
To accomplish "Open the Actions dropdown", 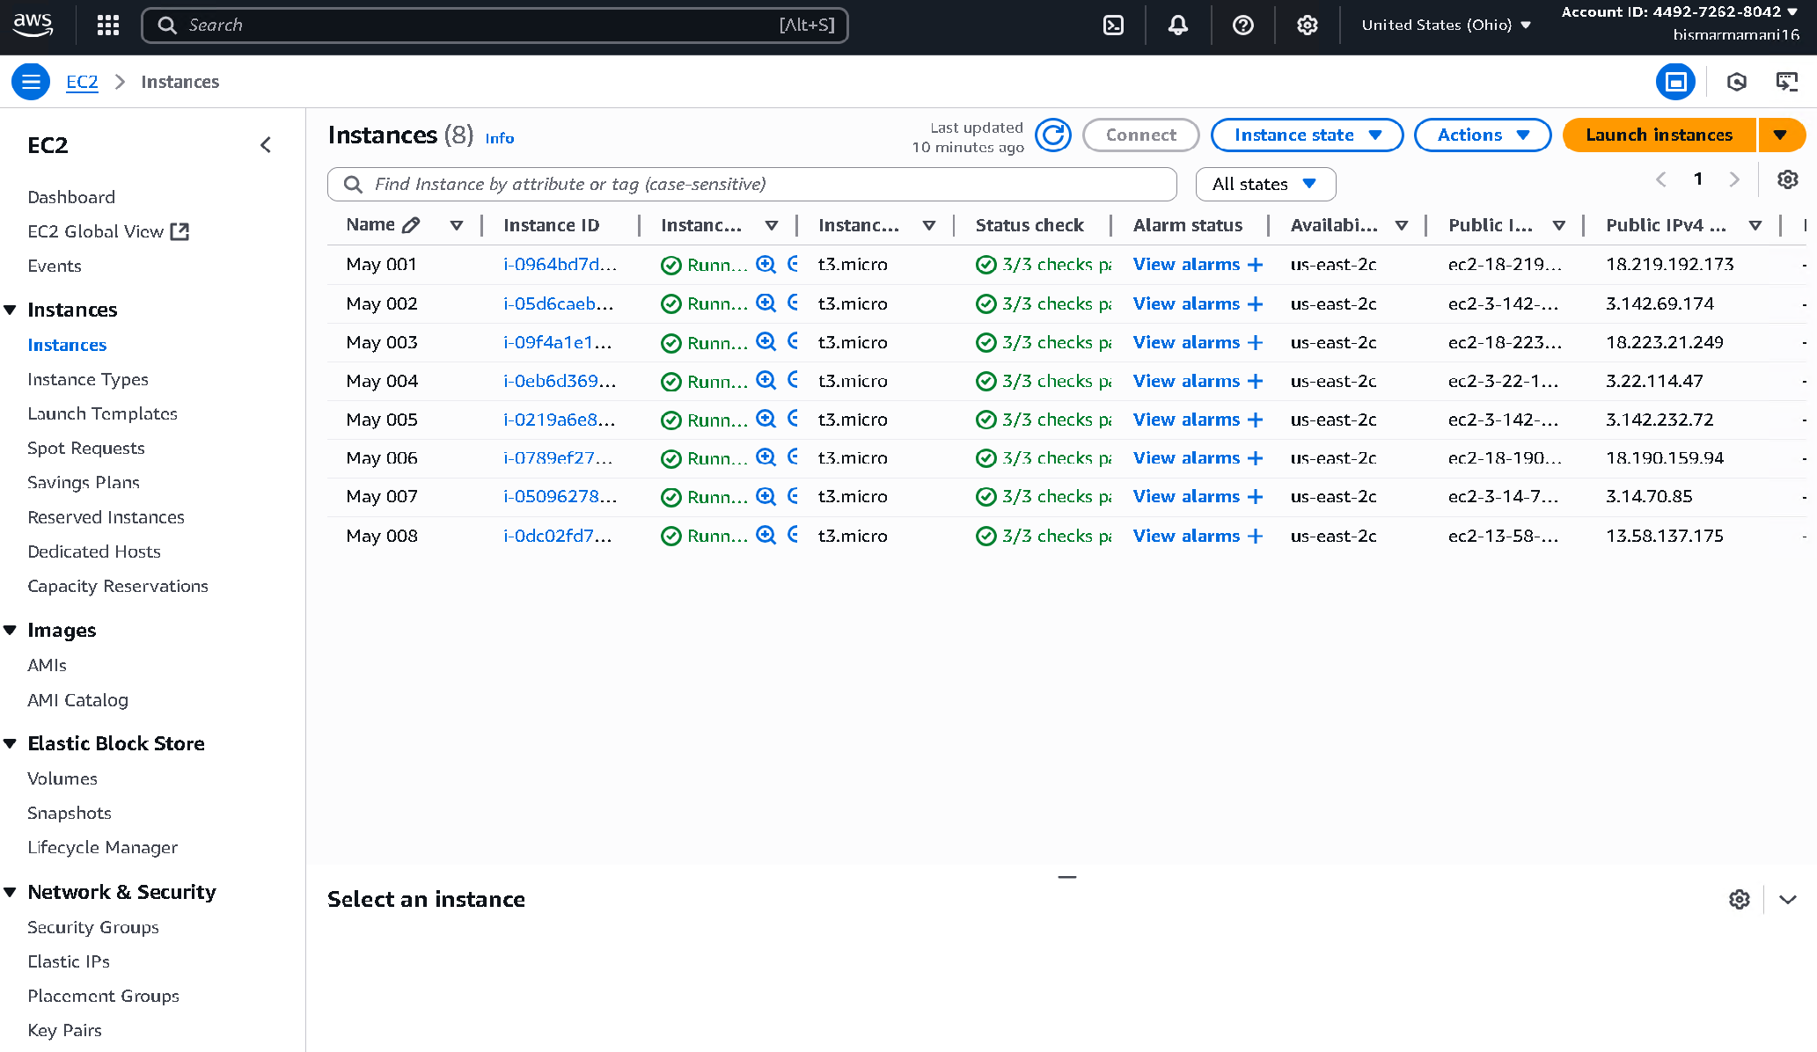I will pos(1483,135).
